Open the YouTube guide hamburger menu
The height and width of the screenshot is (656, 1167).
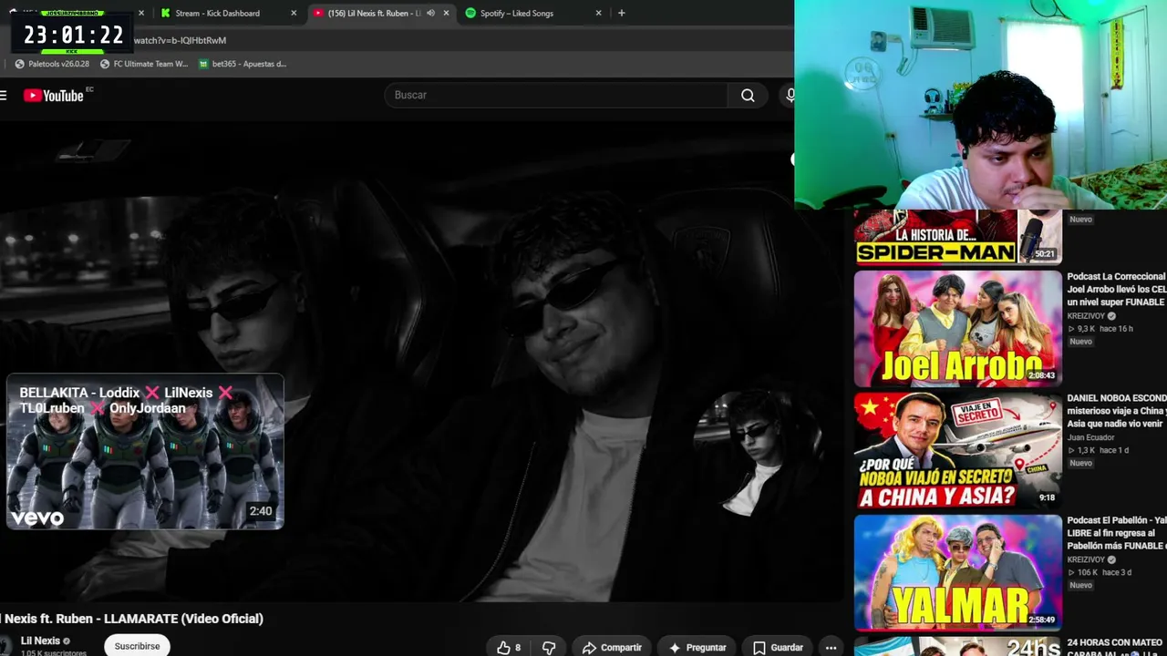coord(3,95)
